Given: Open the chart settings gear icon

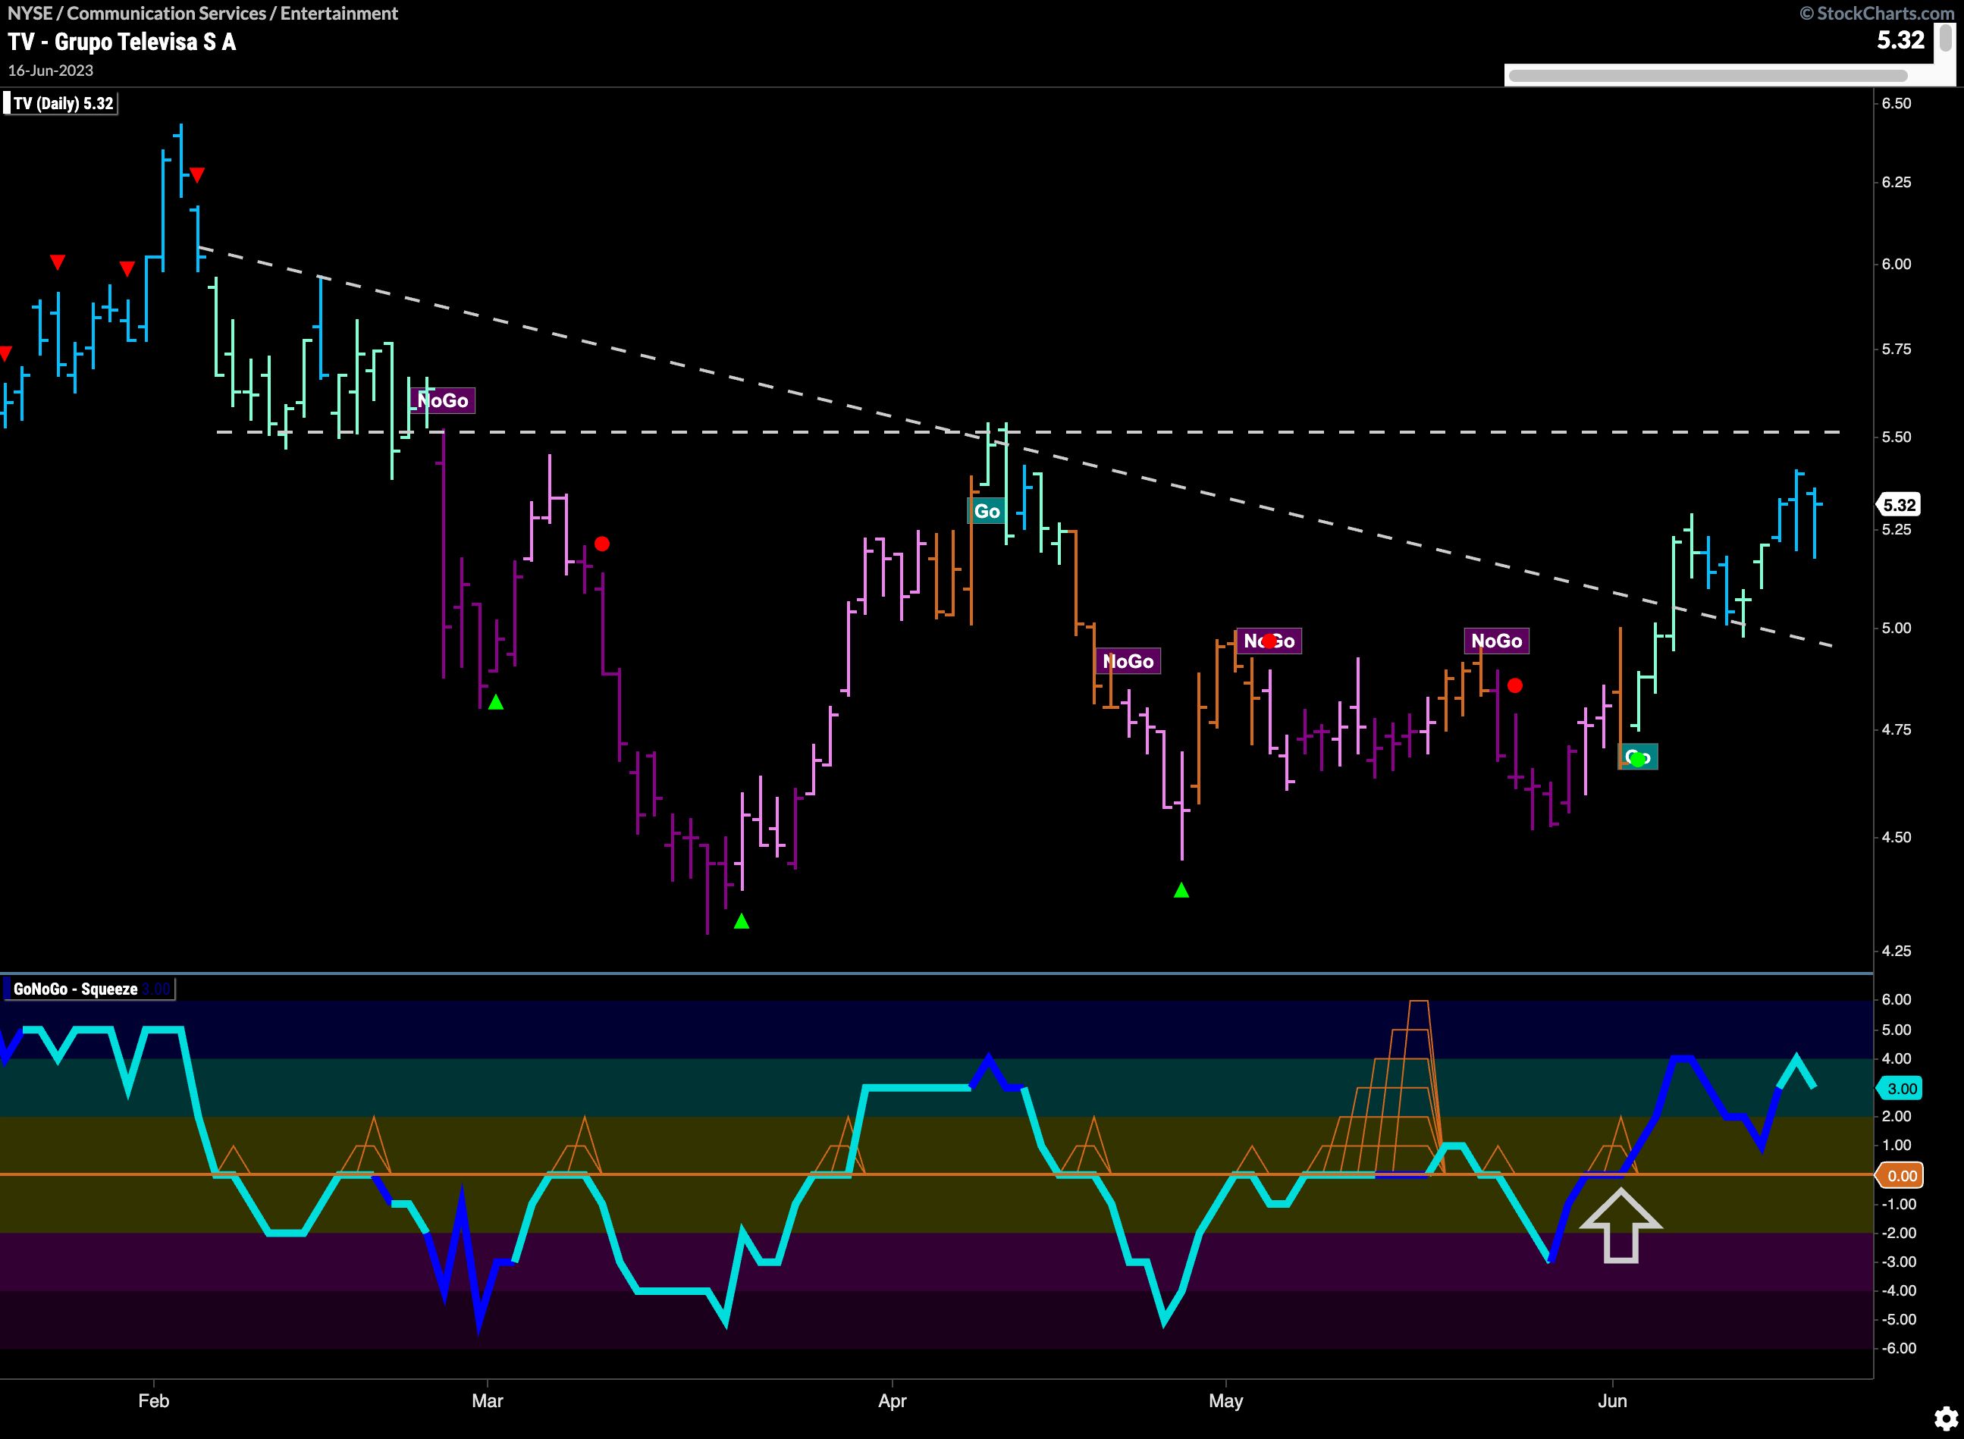Looking at the screenshot, I should coord(1946,1419).
